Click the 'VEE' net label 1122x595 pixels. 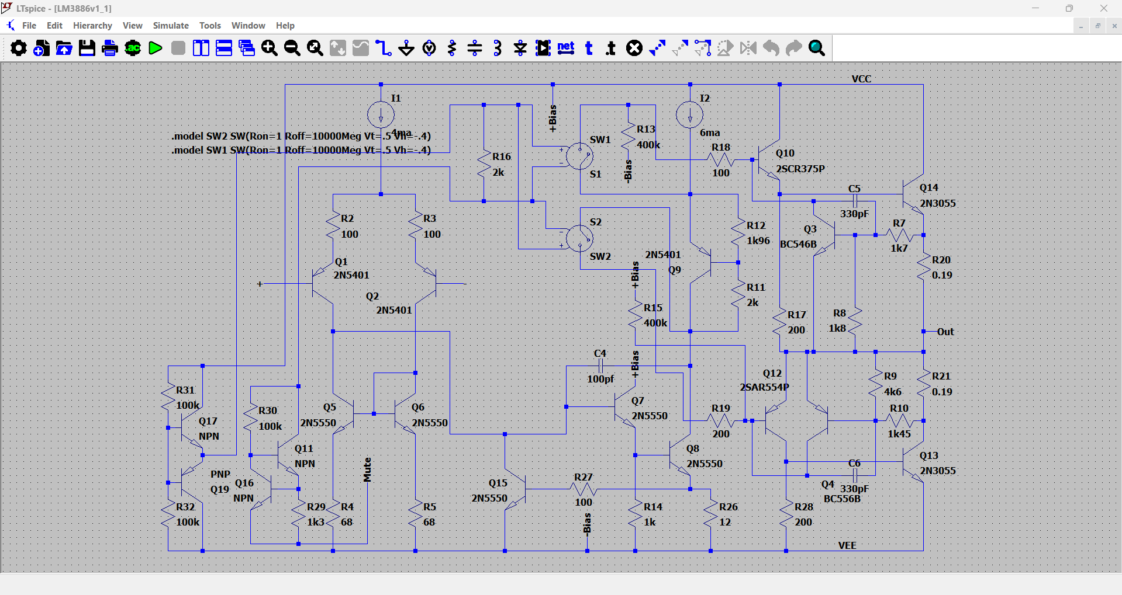point(847,545)
